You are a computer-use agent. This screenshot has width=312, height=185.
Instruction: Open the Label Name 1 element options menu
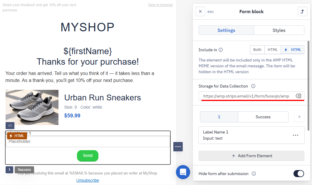[296, 135]
